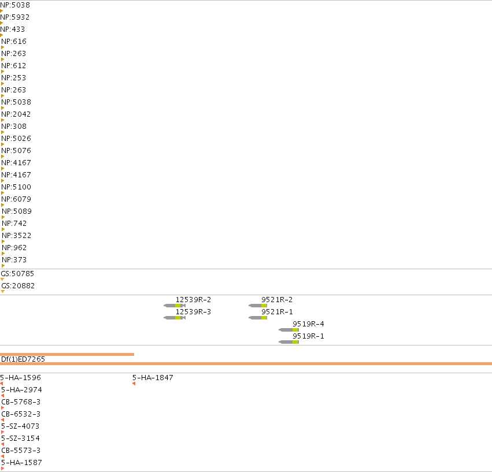This screenshot has height=472, width=492.
Task: Select the NP:253 feature
Action: pos(14,78)
